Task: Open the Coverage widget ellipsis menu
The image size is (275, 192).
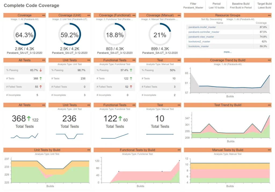Action: [x=44, y=16]
